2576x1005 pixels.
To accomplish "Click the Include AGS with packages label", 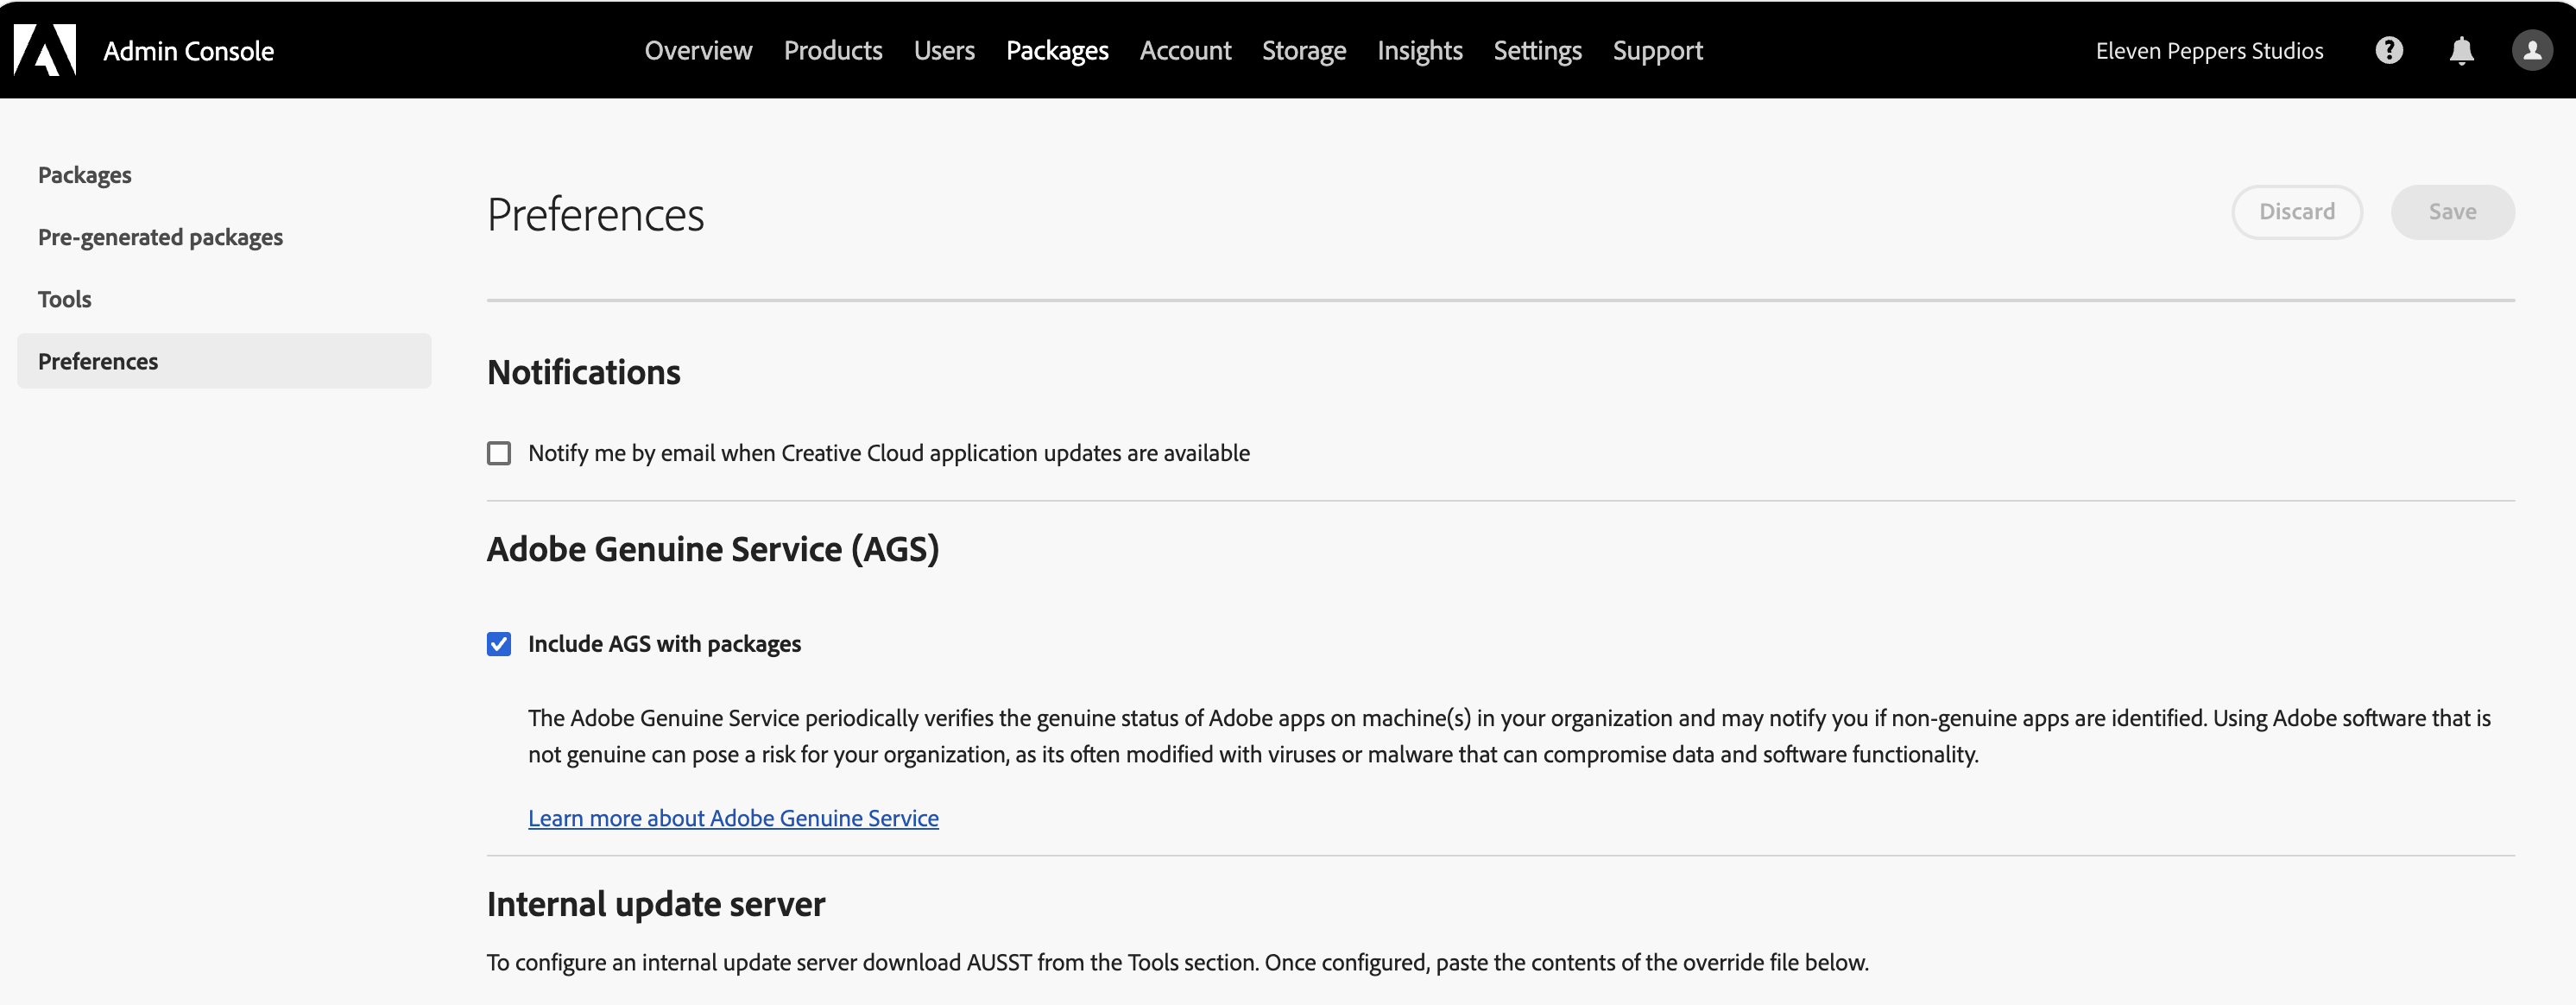I will [664, 644].
